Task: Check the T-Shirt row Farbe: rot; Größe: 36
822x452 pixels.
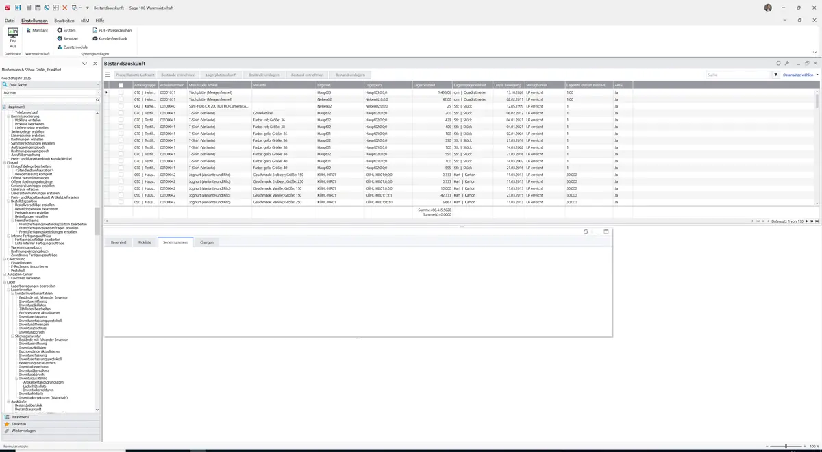Action: point(121,120)
